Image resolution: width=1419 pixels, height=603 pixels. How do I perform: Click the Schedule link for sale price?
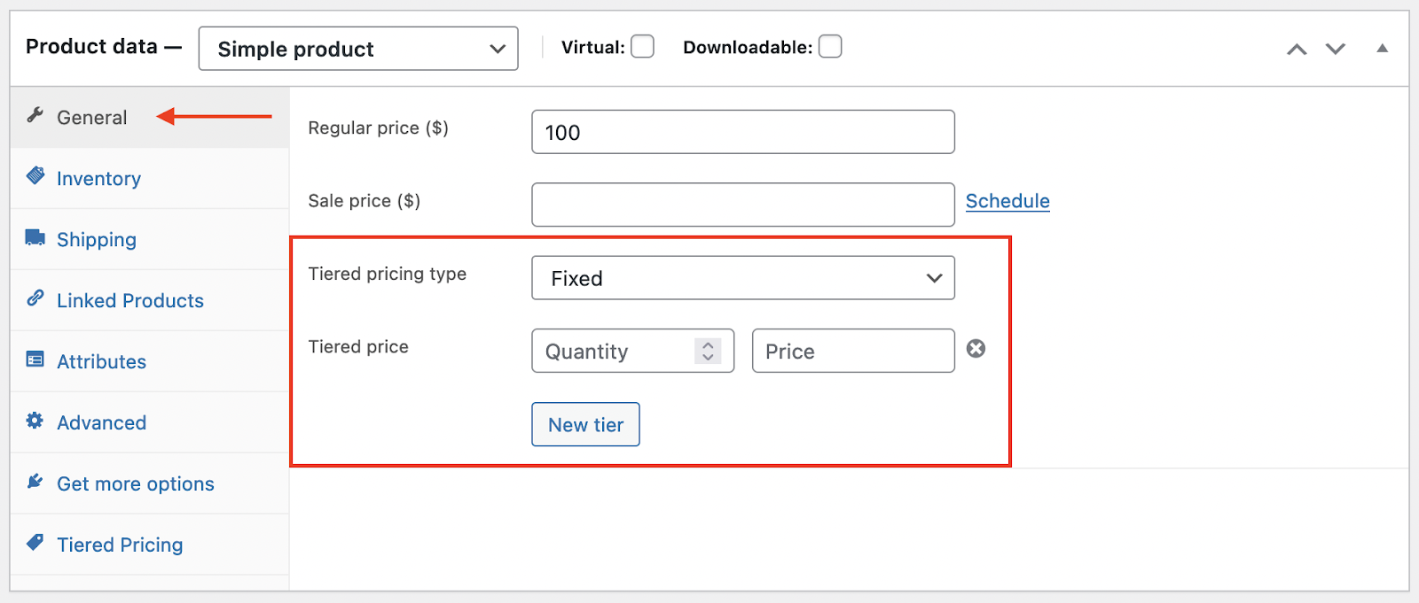[x=1007, y=201]
